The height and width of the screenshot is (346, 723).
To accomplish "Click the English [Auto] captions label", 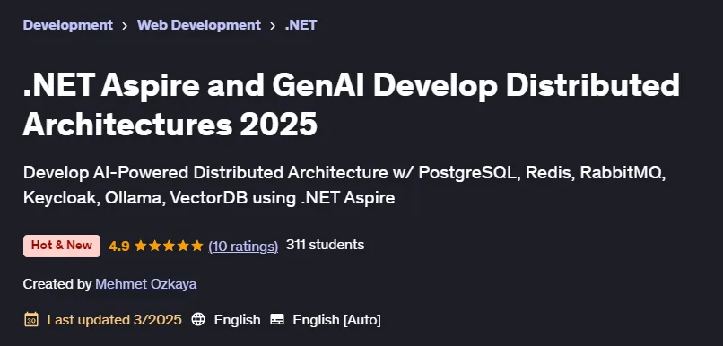I will [x=336, y=320].
